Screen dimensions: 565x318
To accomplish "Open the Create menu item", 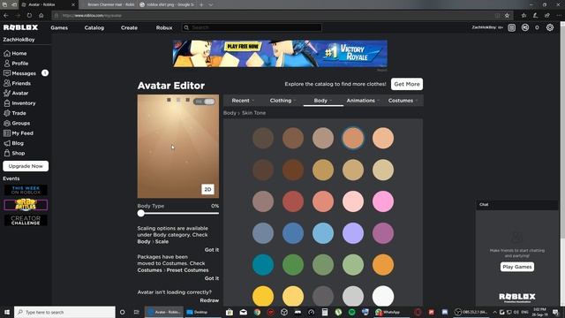I will pos(129,27).
